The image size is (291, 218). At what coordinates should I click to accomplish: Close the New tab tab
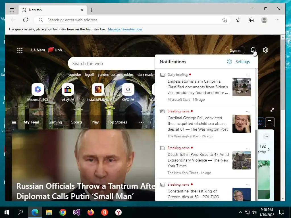(x=82, y=10)
